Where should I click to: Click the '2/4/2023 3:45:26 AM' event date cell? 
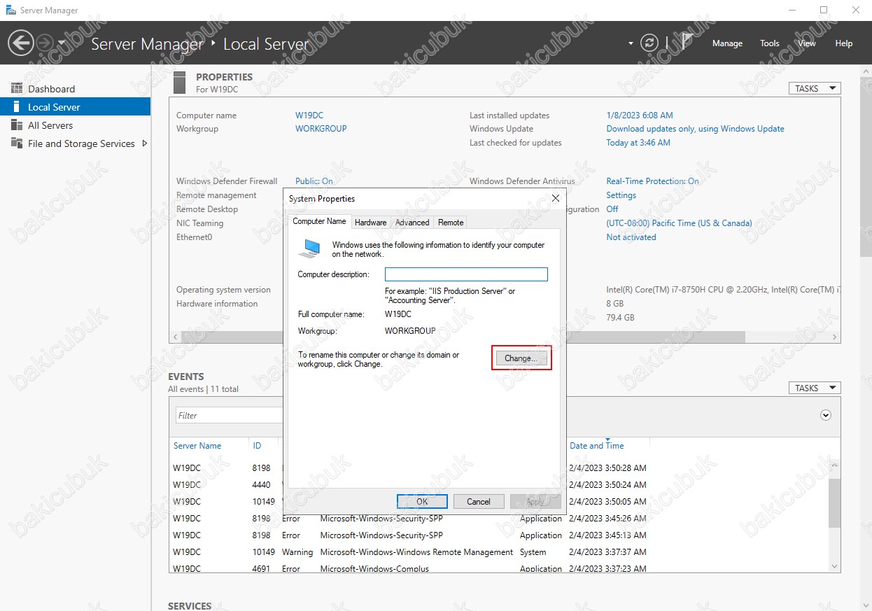click(x=607, y=518)
